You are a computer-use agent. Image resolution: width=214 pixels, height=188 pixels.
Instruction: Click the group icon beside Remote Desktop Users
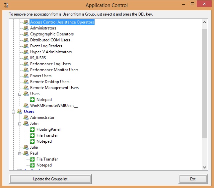[26, 82]
